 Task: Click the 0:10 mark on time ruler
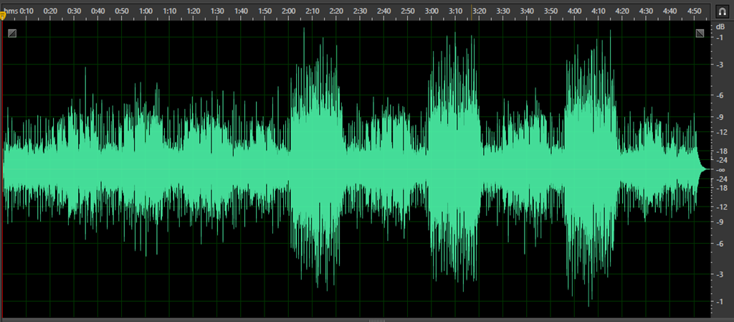tap(27, 10)
